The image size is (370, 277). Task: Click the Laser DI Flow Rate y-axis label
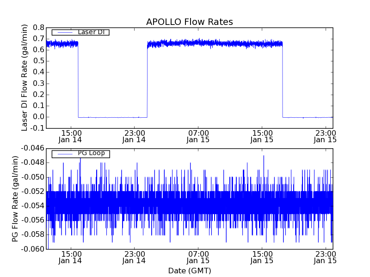[x=25, y=78]
